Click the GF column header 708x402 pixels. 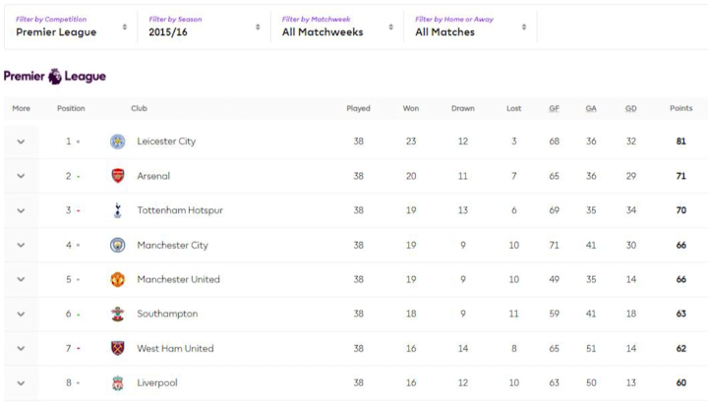click(x=555, y=108)
